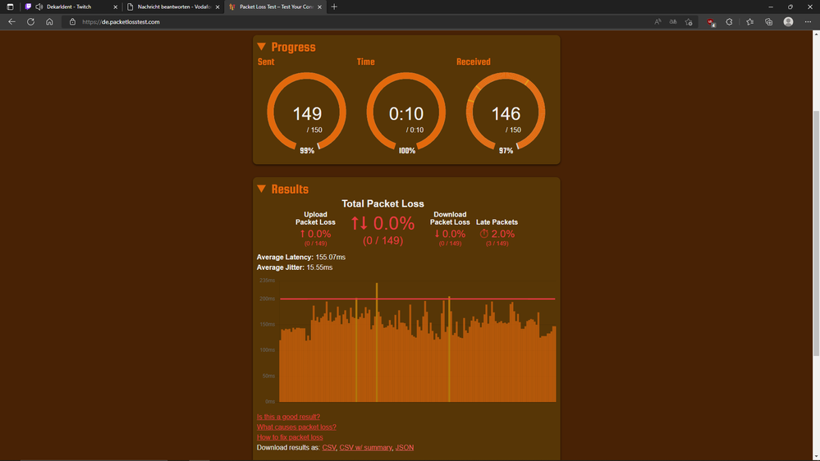Screen dimensions: 820x461
Task: Open the Extensions puzzle icon
Action: tap(729, 22)
